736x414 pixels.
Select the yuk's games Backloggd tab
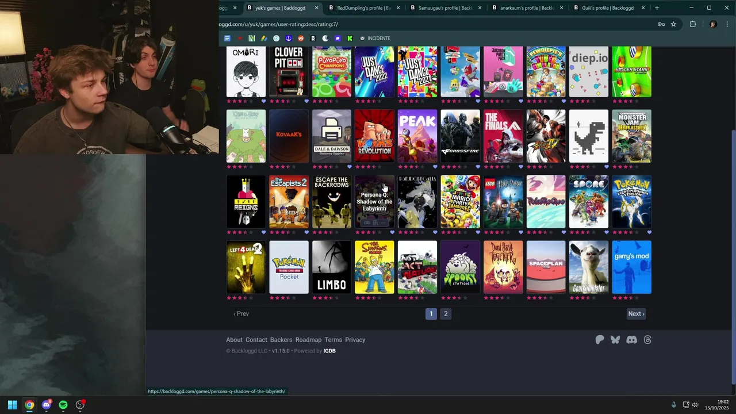click(282, 8)
